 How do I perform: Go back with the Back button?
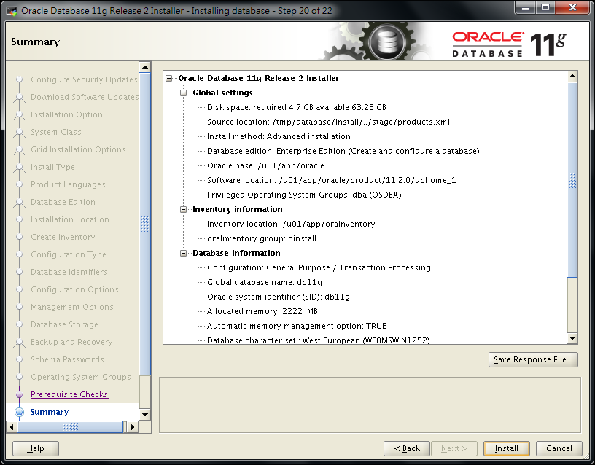tap(406, 448)
